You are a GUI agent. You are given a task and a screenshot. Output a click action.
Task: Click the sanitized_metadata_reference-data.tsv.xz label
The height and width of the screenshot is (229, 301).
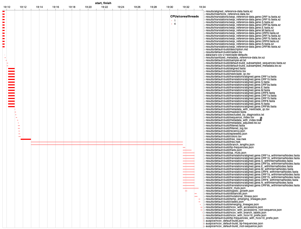coord(235,58)
